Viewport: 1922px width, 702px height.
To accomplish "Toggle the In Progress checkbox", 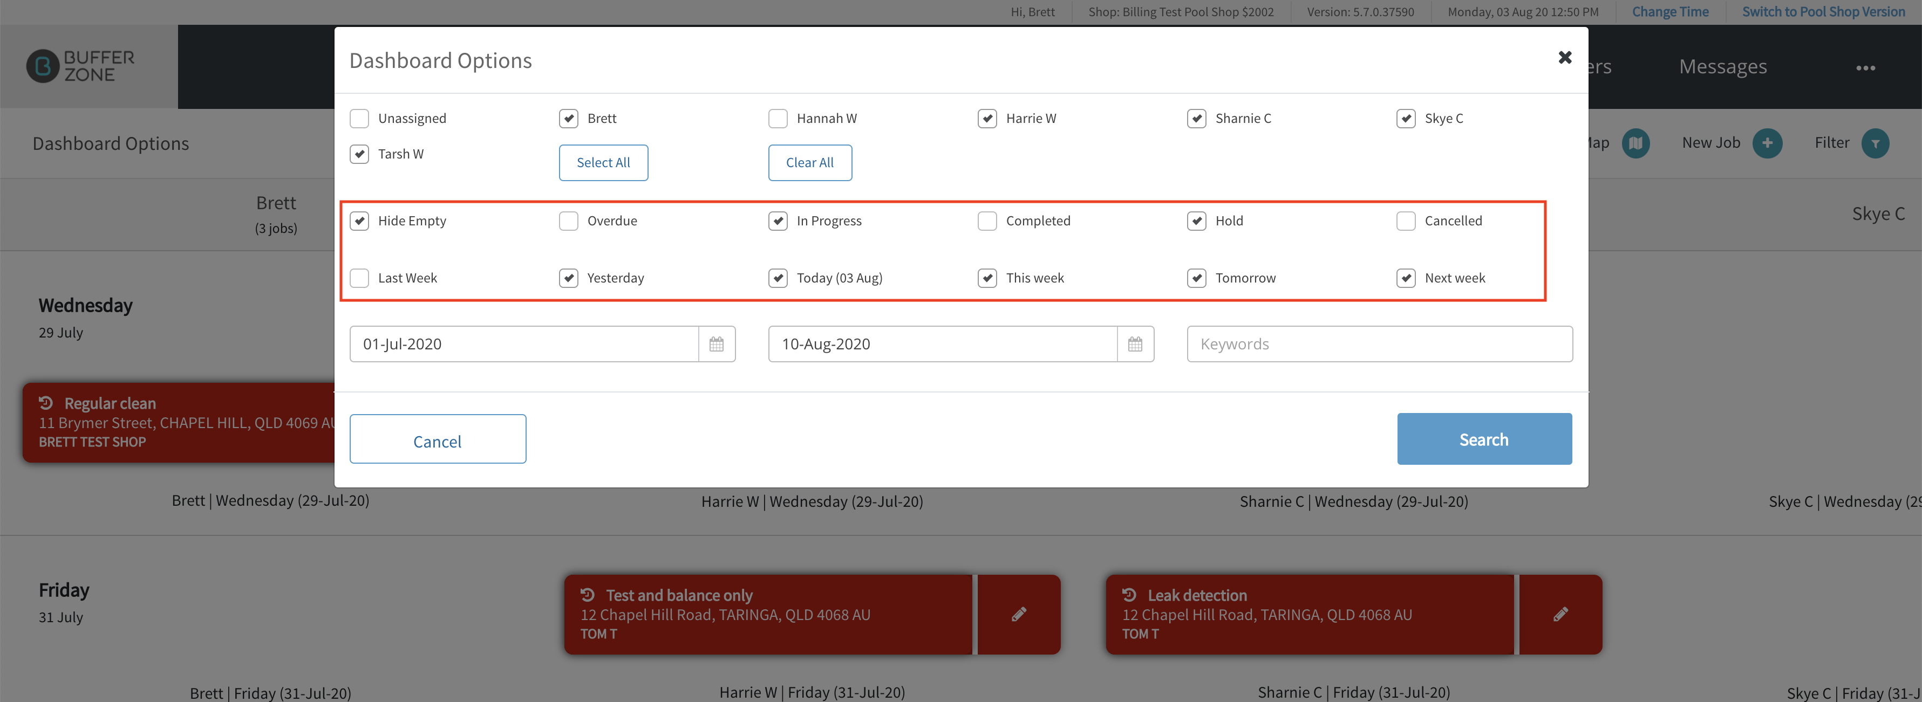I will click(778, 222).
